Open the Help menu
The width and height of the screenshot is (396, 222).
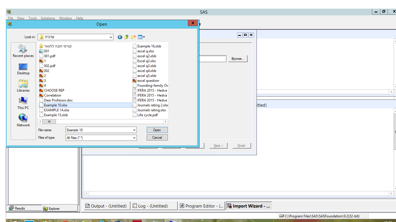[x=79, y=18]
